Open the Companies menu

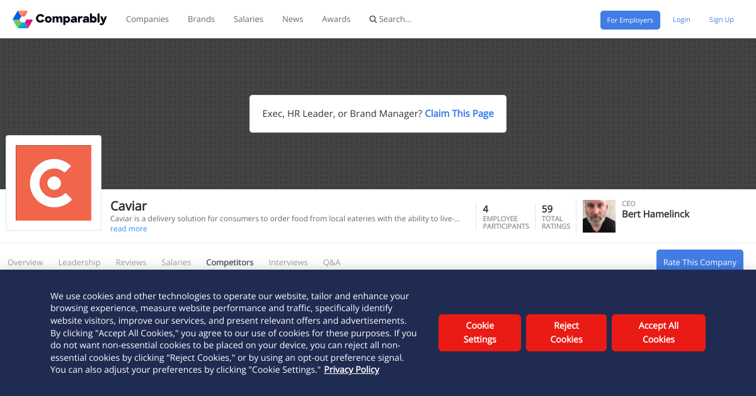pos(147,19)
